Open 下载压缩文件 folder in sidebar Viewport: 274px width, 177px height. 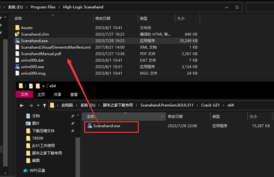(43, 131)
